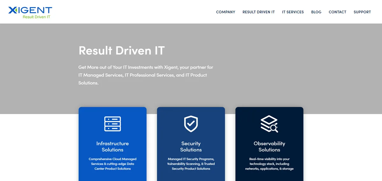The height and width of the screenshot is (181, 382).
Task: Go to the BLOG page
Action: 316,12
